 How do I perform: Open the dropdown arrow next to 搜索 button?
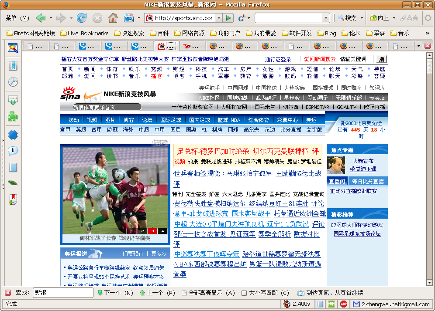tap(362, 18)
